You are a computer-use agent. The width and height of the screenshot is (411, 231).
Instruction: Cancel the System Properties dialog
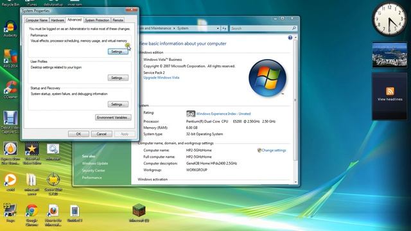[x=101, y=134]
